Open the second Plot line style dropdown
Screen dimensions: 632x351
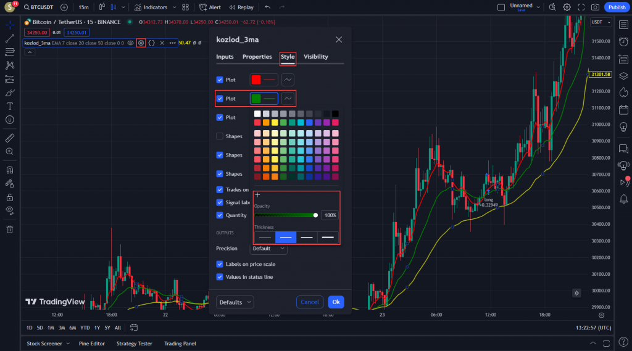pyautogui.click(x=288, y=98)
